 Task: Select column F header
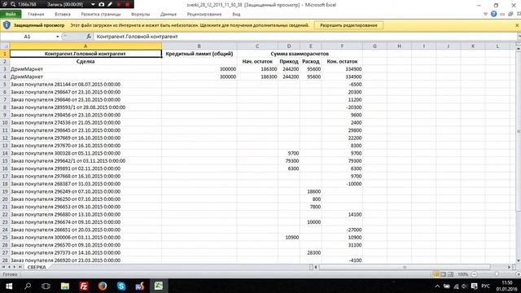click(x=342, y=46)
